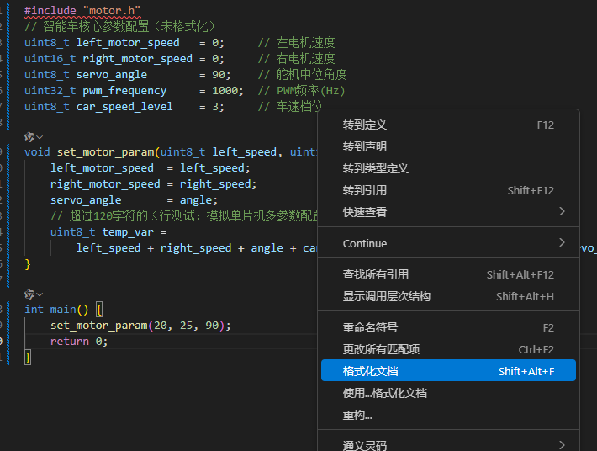Click 转到类型定义 menu item
The width and height of the screenshot is (597, 451).
pos(448,168)
